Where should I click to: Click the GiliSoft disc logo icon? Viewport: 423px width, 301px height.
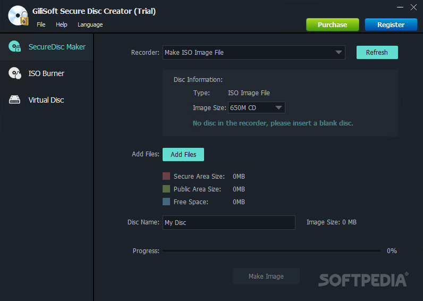[x=18, y=15]
